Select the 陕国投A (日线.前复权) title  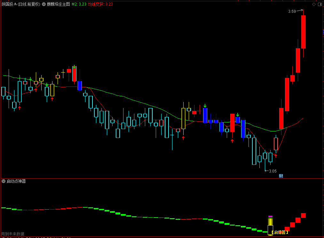pyautogui.click(x=21, y=4)
